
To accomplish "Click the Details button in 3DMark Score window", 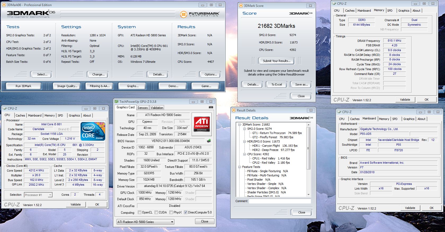I will tap(253, 84).
